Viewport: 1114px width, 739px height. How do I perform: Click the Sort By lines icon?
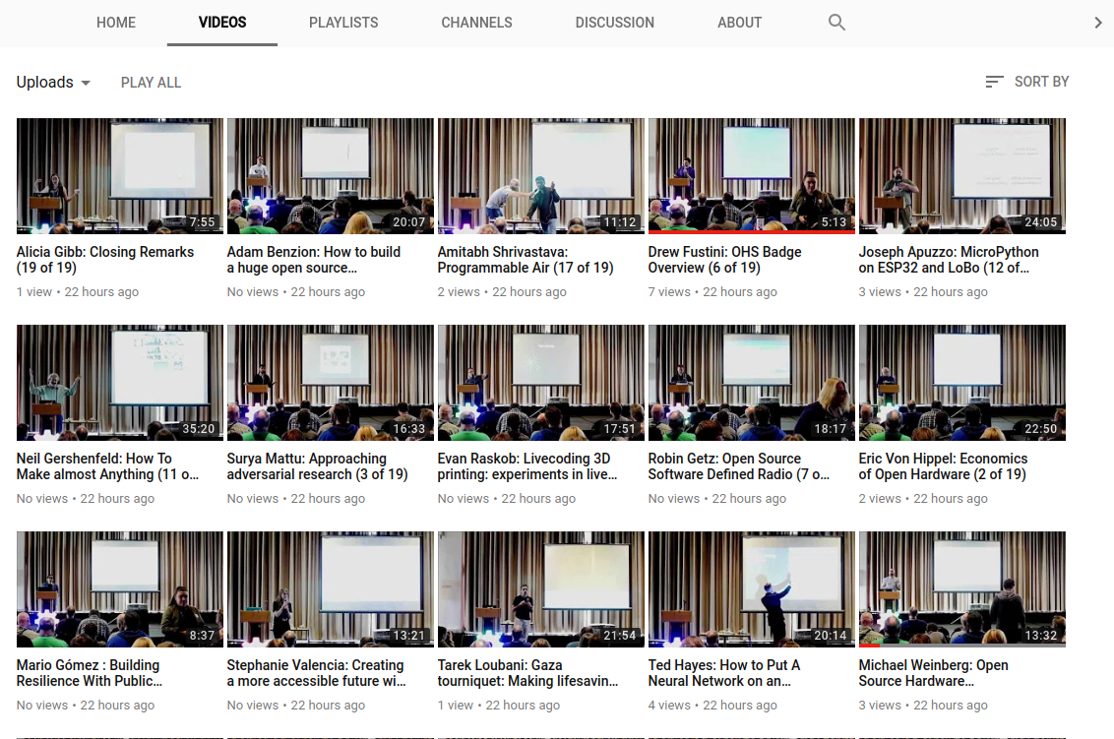(x=994, y=82)
